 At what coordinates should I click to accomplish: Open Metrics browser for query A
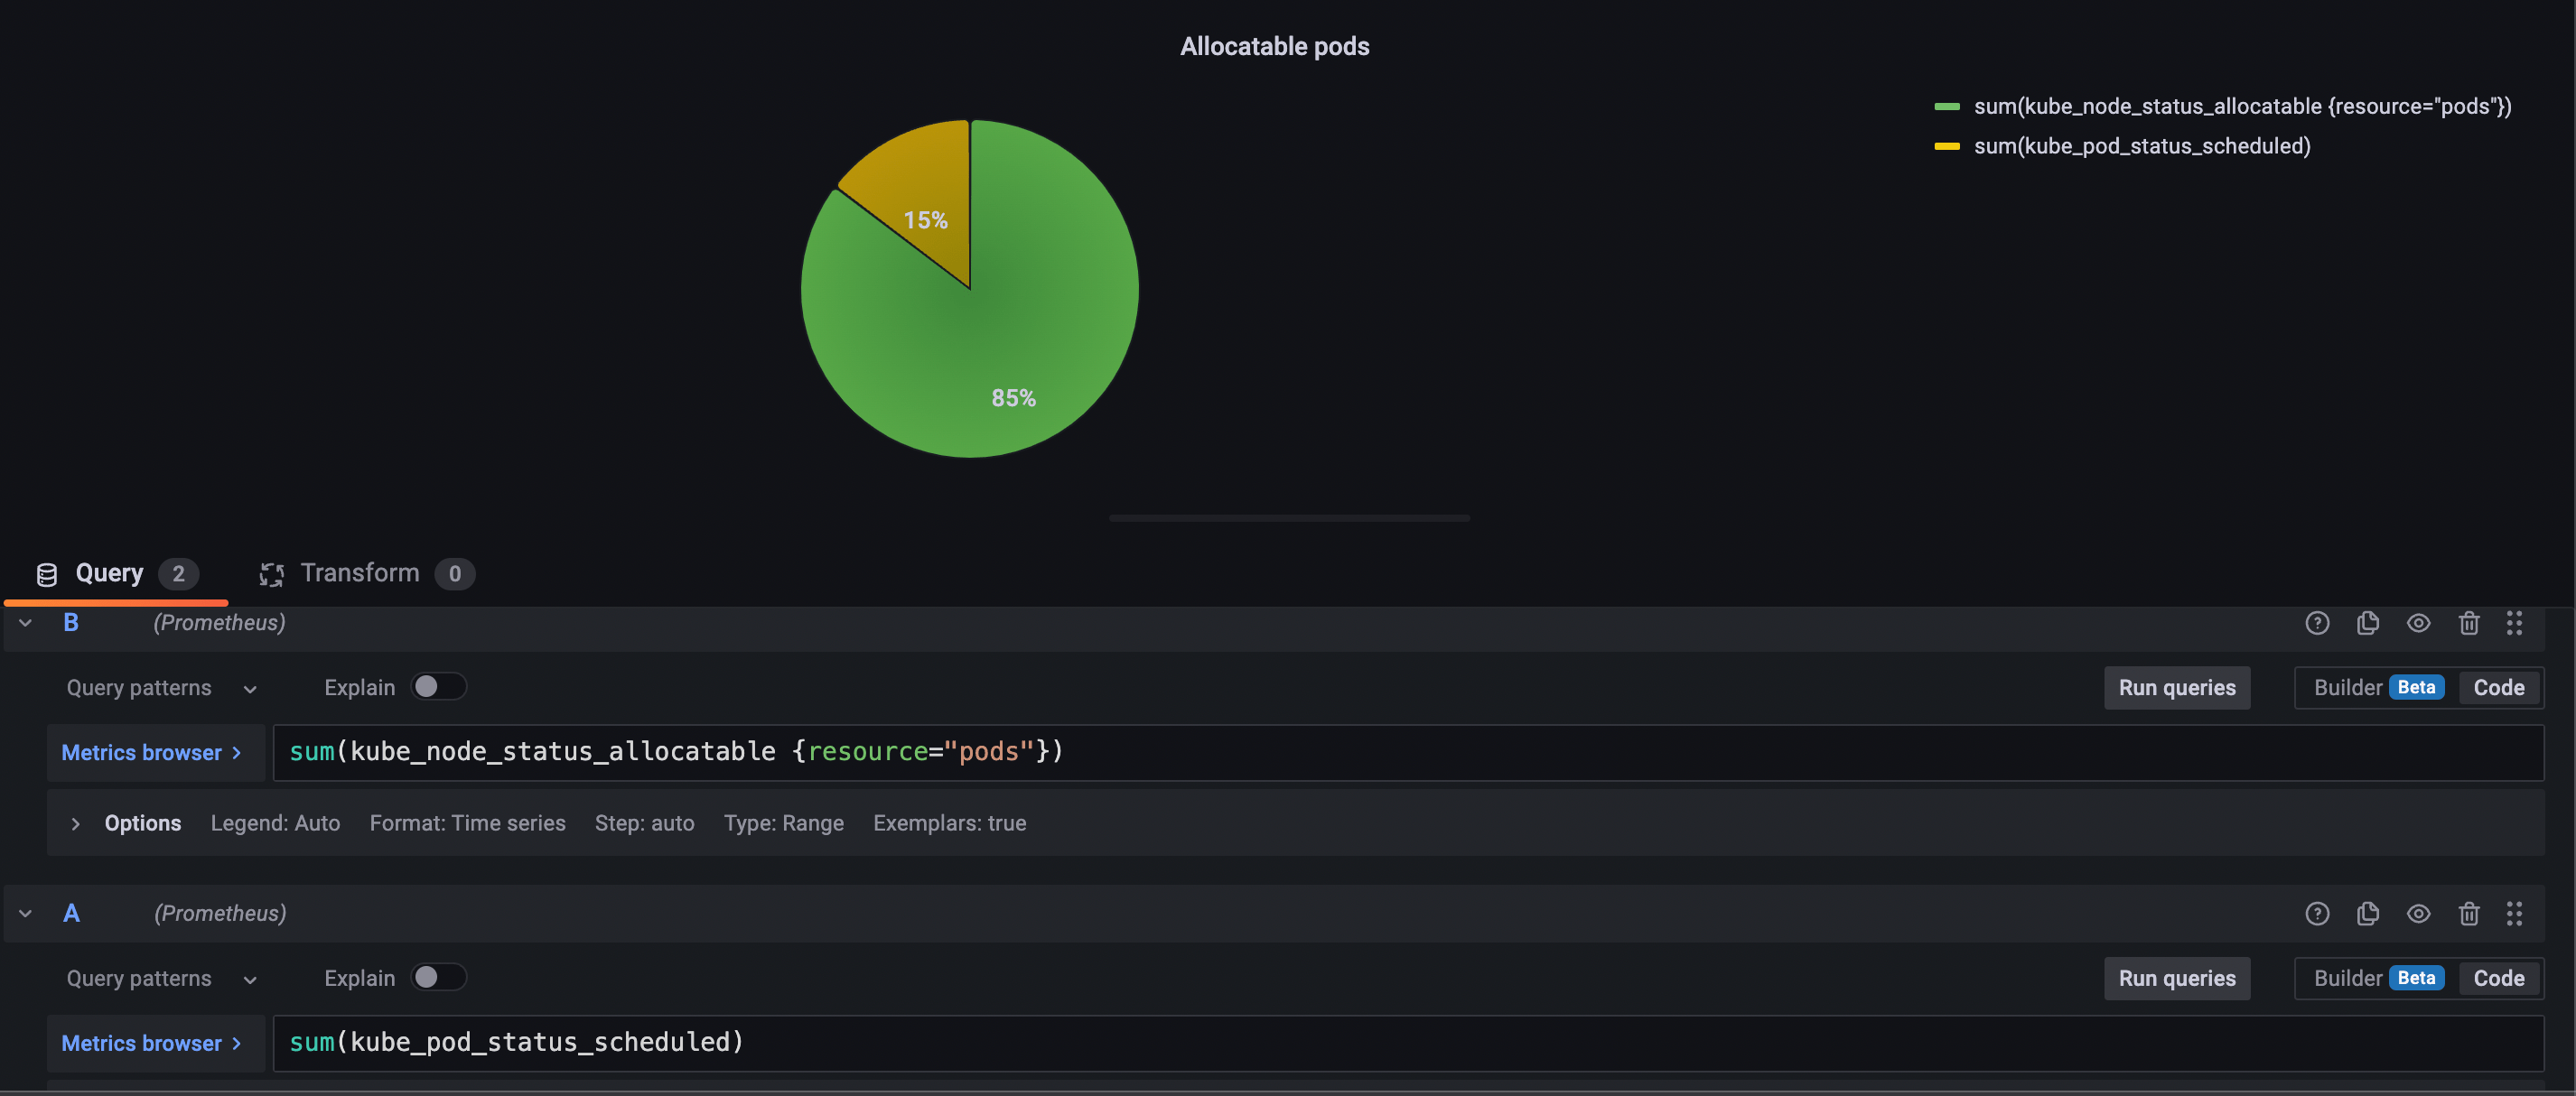click(x=150, y=1042)
